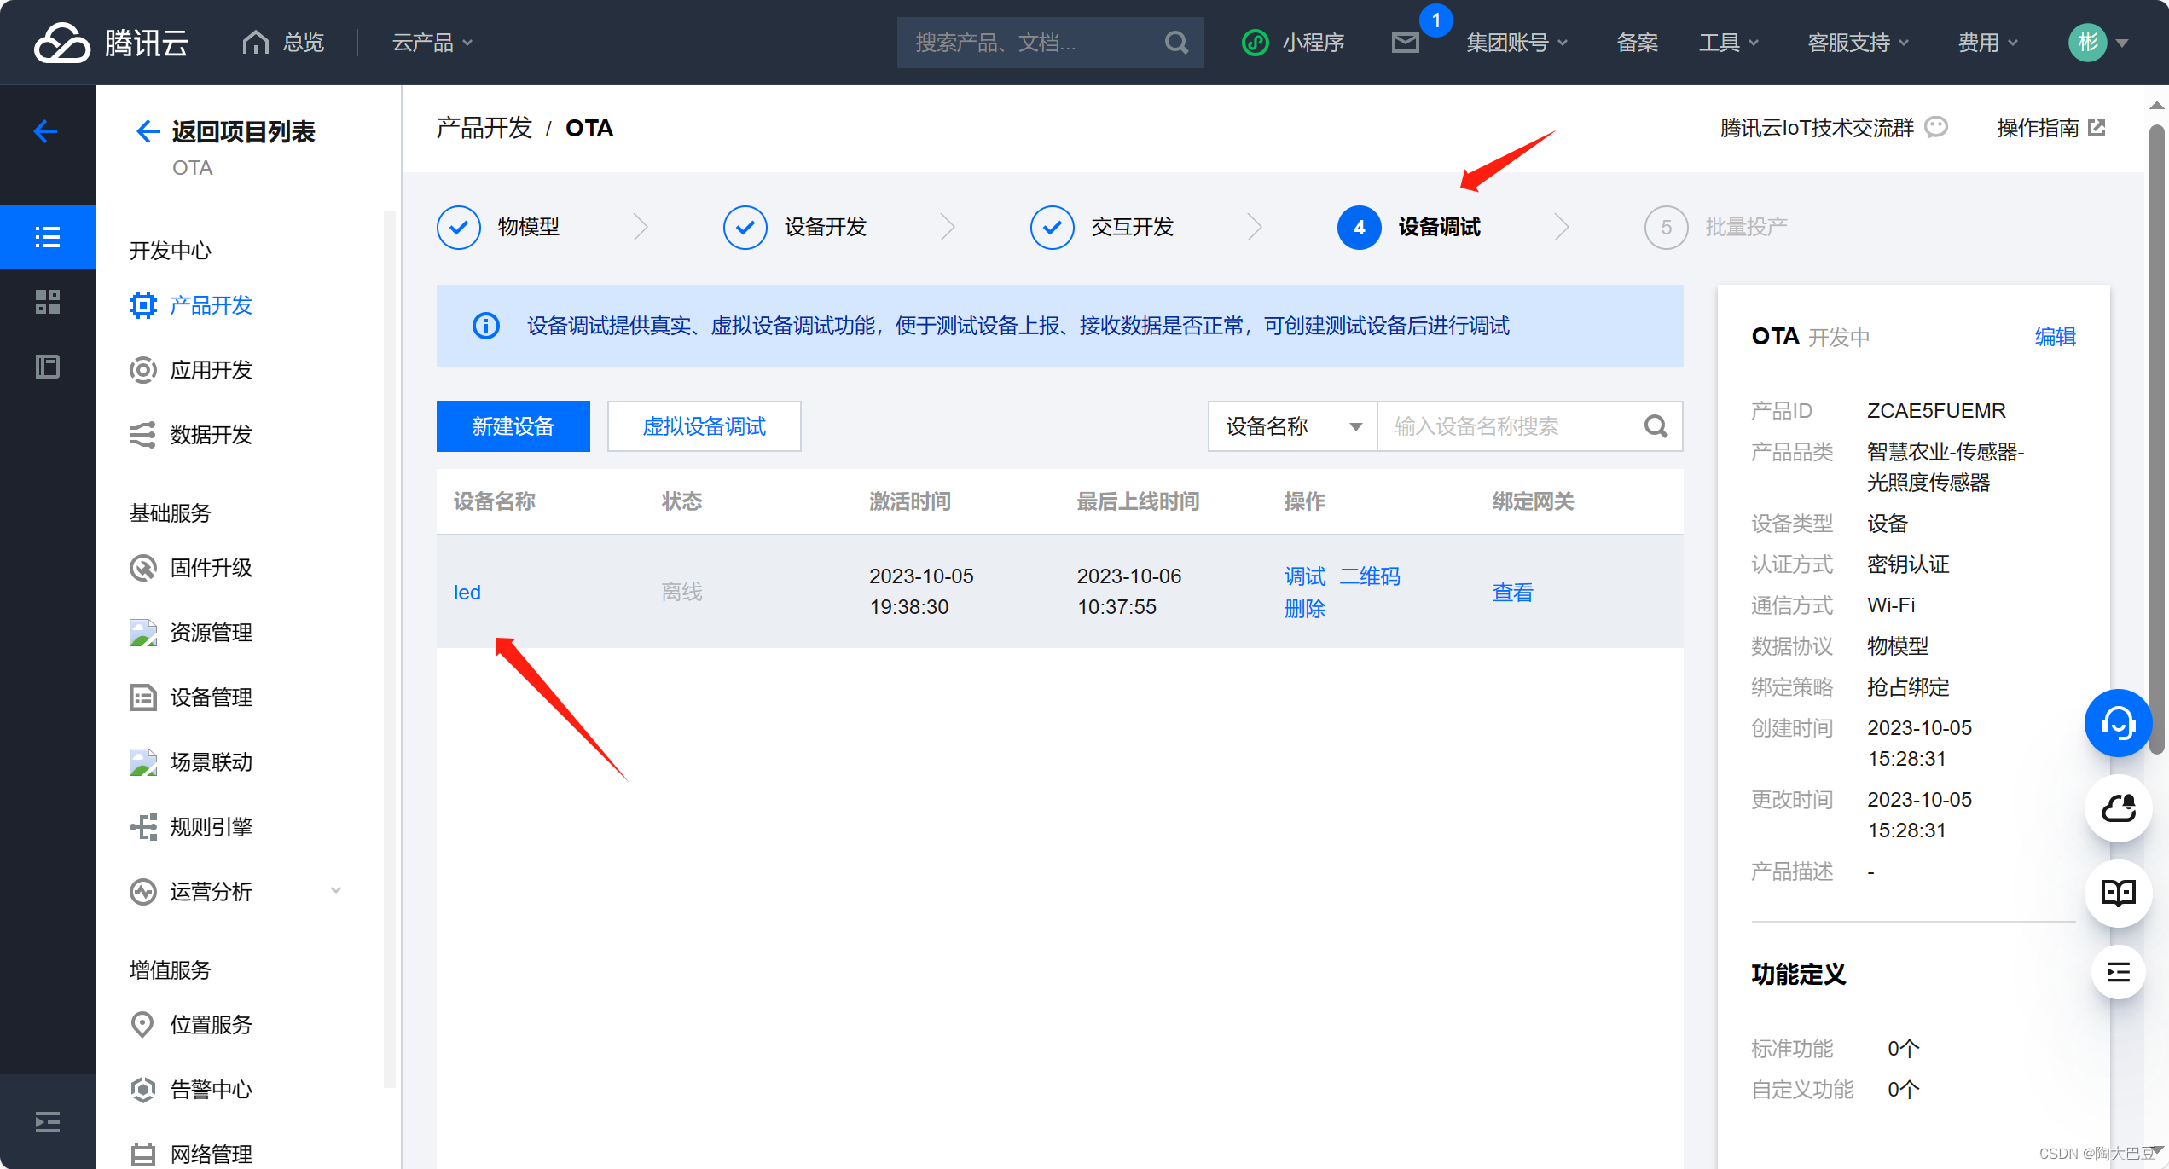Viewport: 2169px width, 1169px height.
Task: Click the mail message envelope icon
Action: pos(1405,43)
